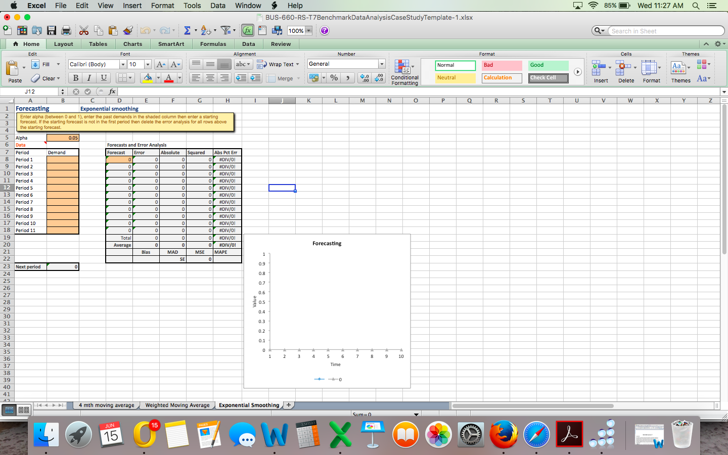Viewport: 728px width, 455px height.
Task: Click the Increase Indent icon
Action: 255,78
